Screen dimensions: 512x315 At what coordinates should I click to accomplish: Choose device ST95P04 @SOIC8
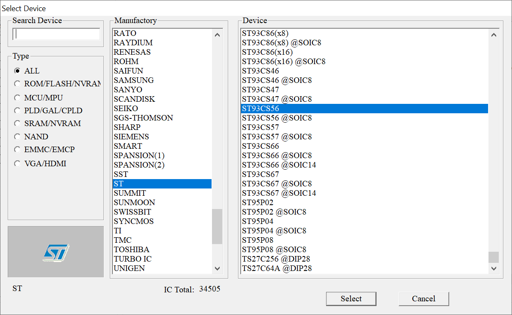tap(365, 231)
